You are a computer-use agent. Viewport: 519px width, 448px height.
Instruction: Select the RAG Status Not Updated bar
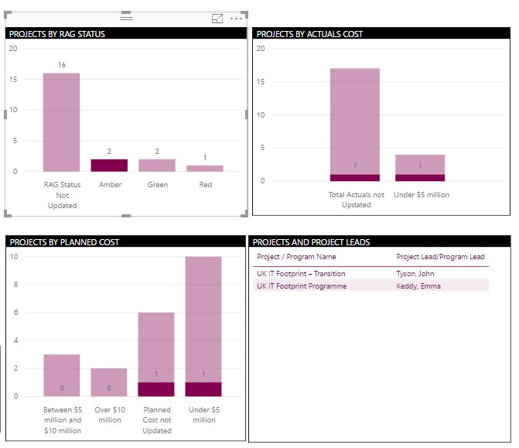62,122
